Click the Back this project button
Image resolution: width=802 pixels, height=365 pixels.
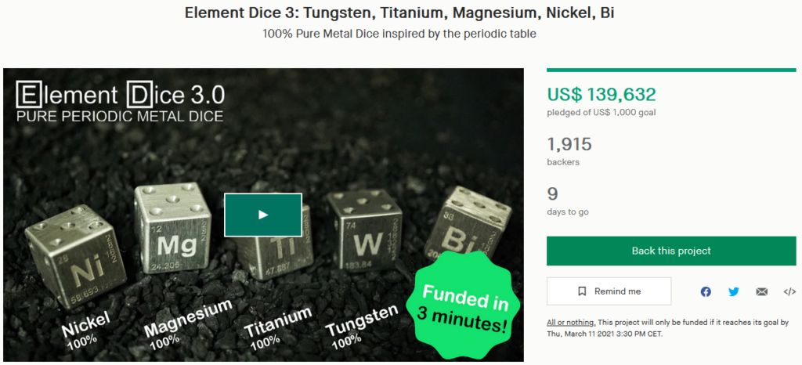[x=671, y=251]
